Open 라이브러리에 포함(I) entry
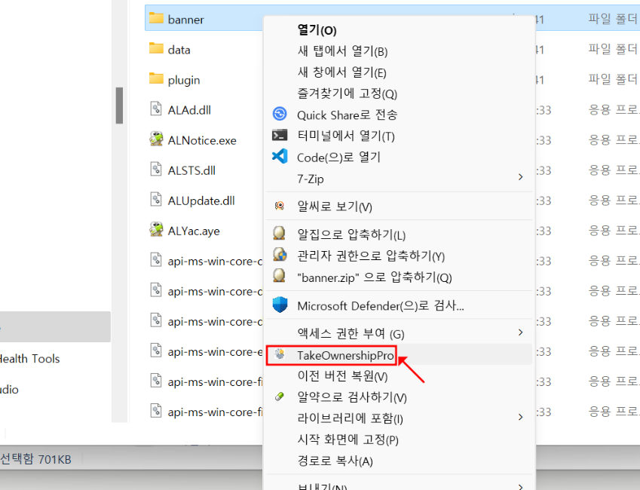The image size is (640, 490). 400,418
